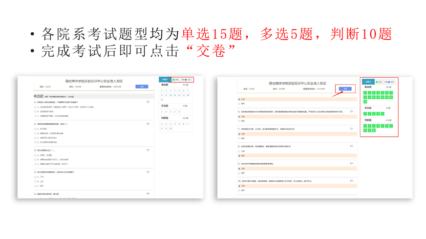The width and height of the screenshot is (426, 239).
Task: Click green box 10 under 判断题 in right card
Action: 374,131
